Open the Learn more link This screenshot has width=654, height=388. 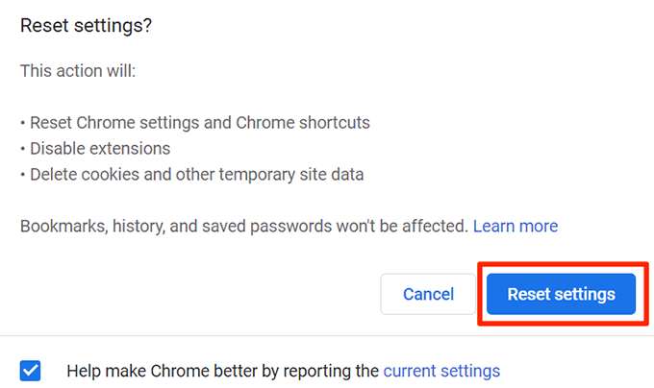click(x=516, y=227)
